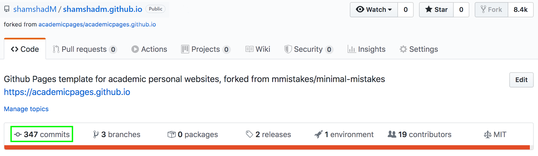
Task: Click the package box icon beside 0 packages
Action: [x=171, y=134]
